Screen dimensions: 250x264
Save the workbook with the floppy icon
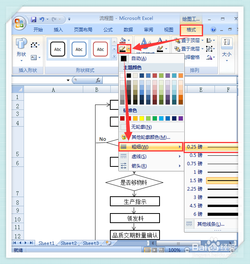[34, 20]
